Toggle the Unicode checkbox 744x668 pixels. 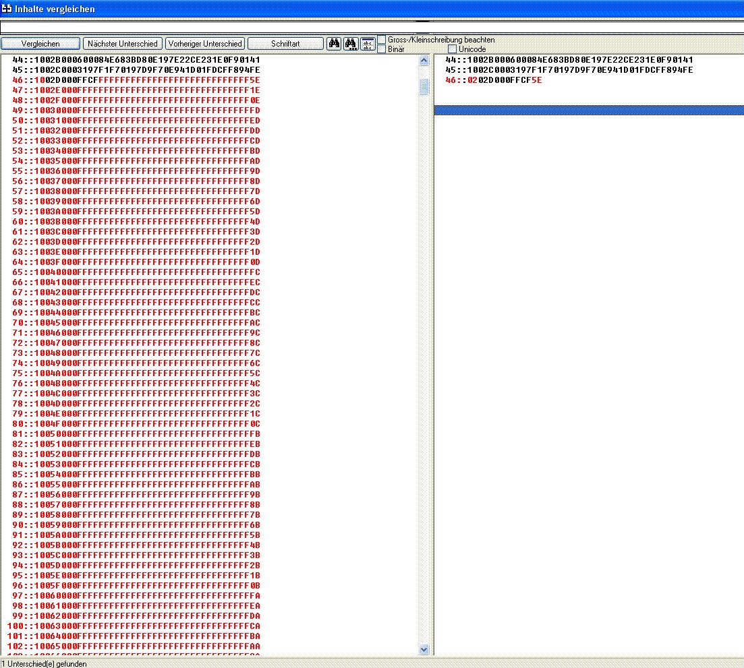pos(452,49)
